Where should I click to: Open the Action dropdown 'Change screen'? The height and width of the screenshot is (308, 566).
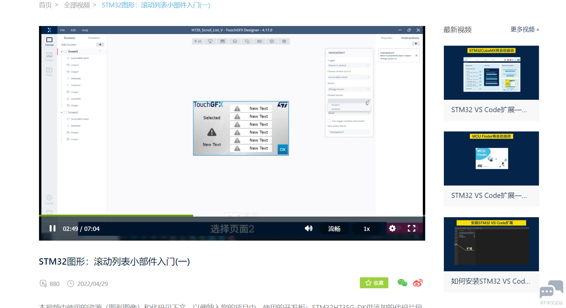click(x=349, y=89)
